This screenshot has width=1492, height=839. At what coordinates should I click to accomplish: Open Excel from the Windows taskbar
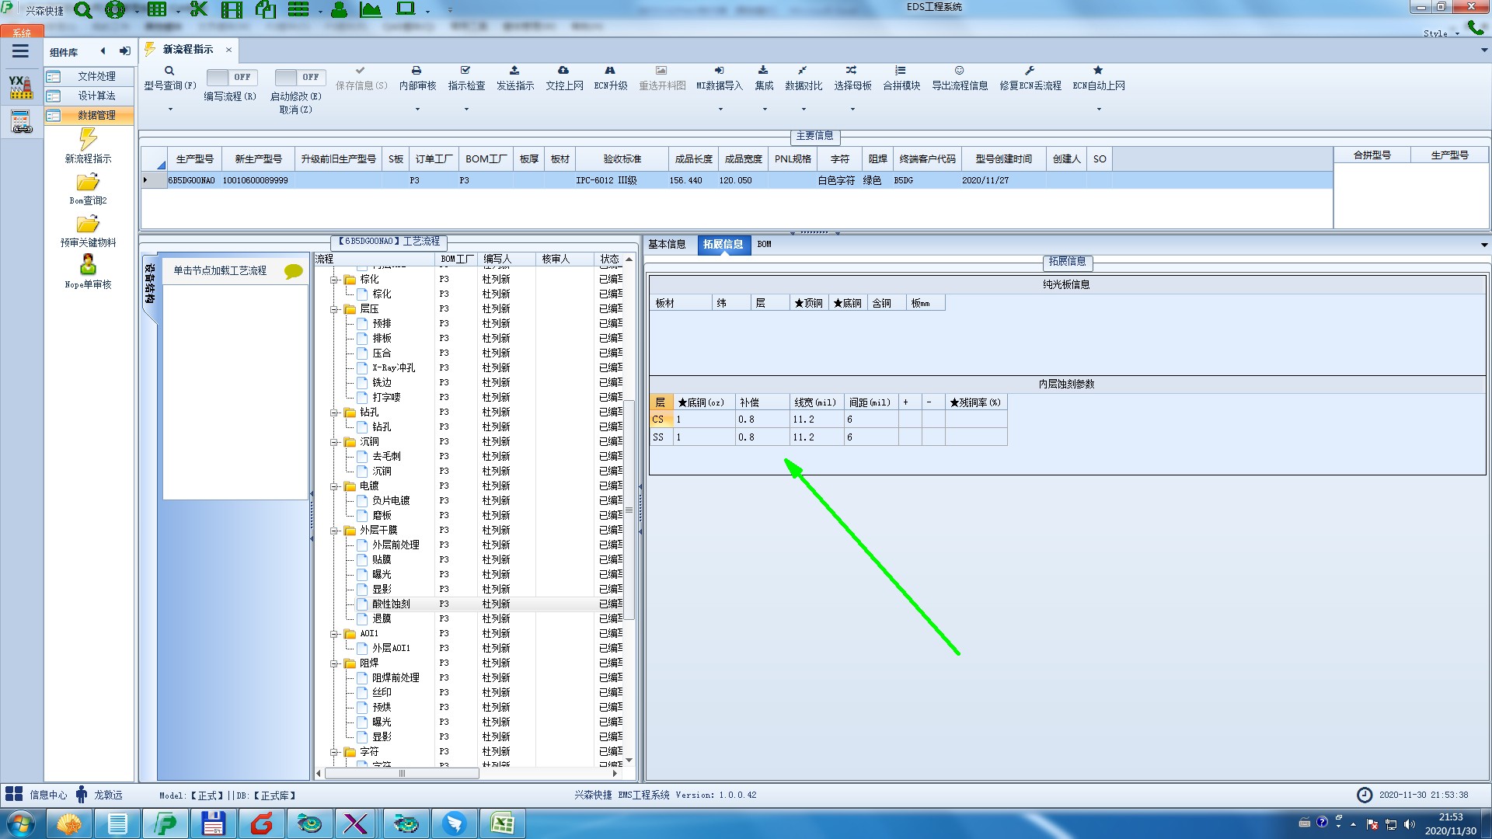coord(502,823)
